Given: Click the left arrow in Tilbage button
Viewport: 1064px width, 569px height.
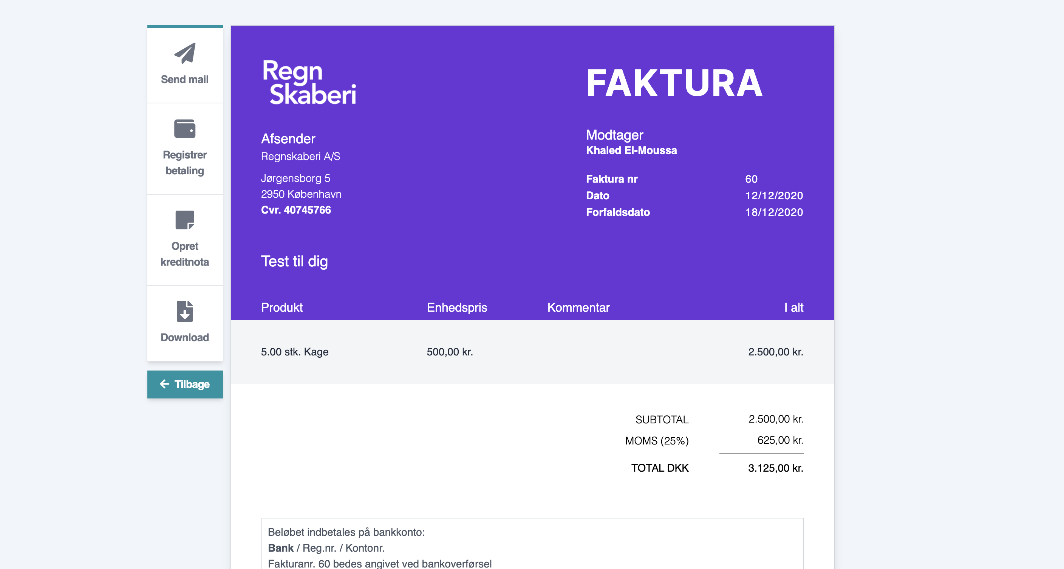Looking at the screenshot, I should [164, 384].
